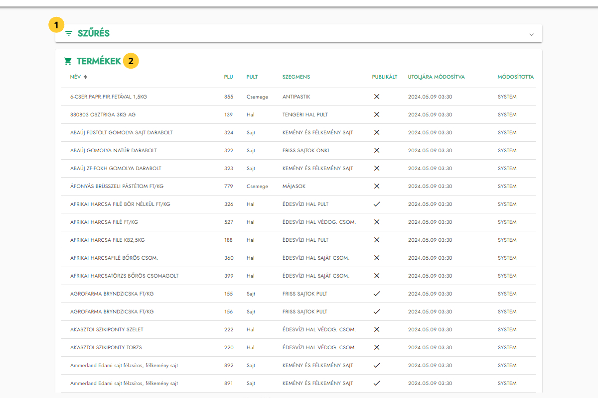Click the X icon for ÁFONYÁS BRÜSSZELI PÁSTÉTOM

point(377,186)
